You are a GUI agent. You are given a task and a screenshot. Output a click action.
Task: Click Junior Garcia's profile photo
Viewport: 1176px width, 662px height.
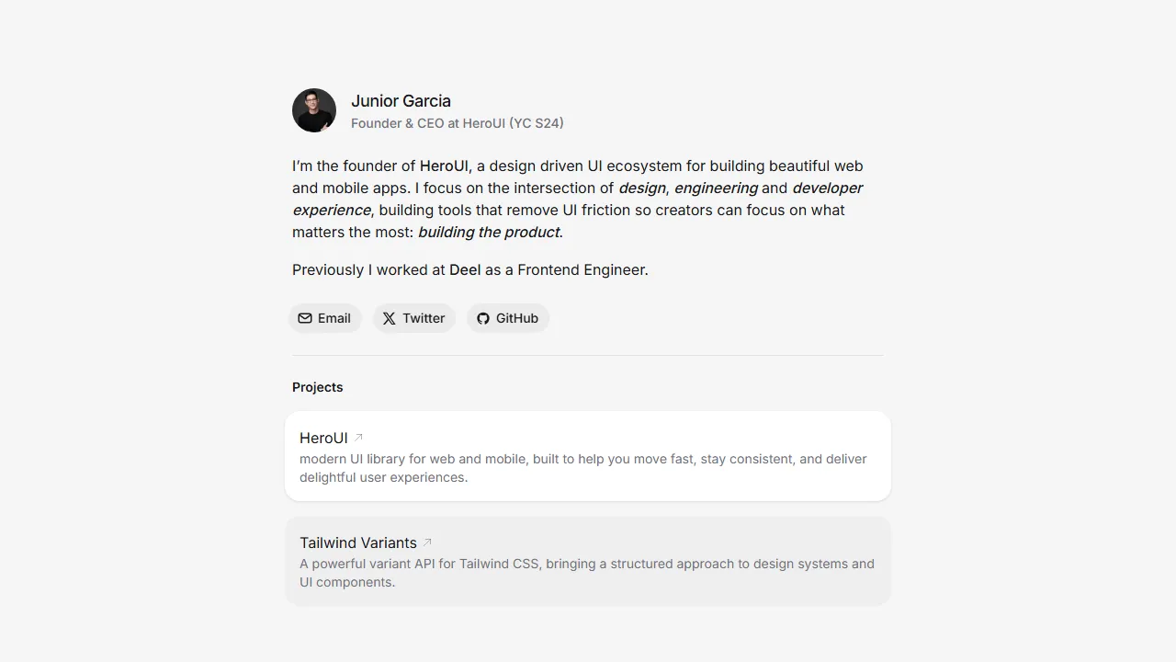(x=314, y=110)
